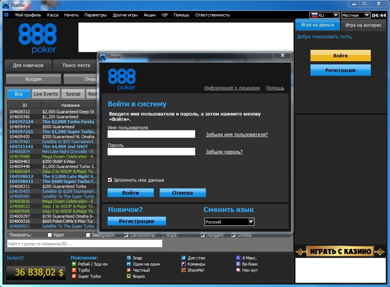
Task: Switch to 'Игра на интерес' tab
Action: pyautogui.click(x=363, y=25)
